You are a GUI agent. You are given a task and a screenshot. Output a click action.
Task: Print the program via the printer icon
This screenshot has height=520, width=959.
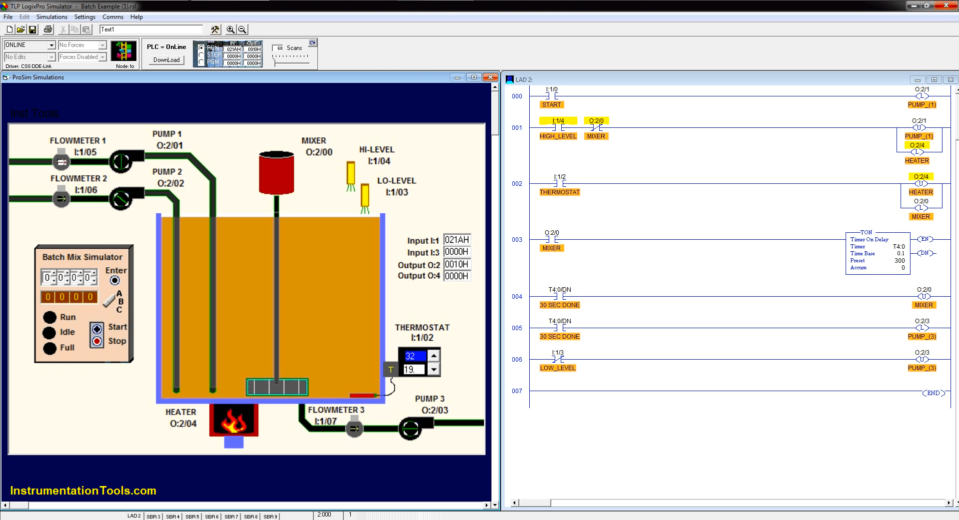(x=47, y=29)
